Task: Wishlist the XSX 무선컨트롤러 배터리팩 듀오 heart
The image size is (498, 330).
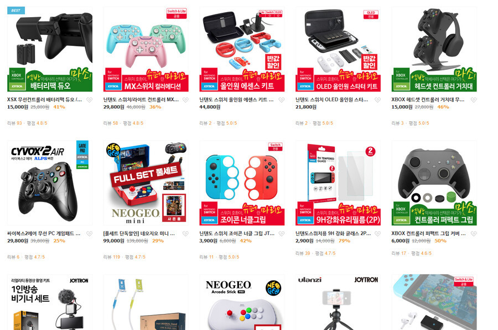Action: 90,100
